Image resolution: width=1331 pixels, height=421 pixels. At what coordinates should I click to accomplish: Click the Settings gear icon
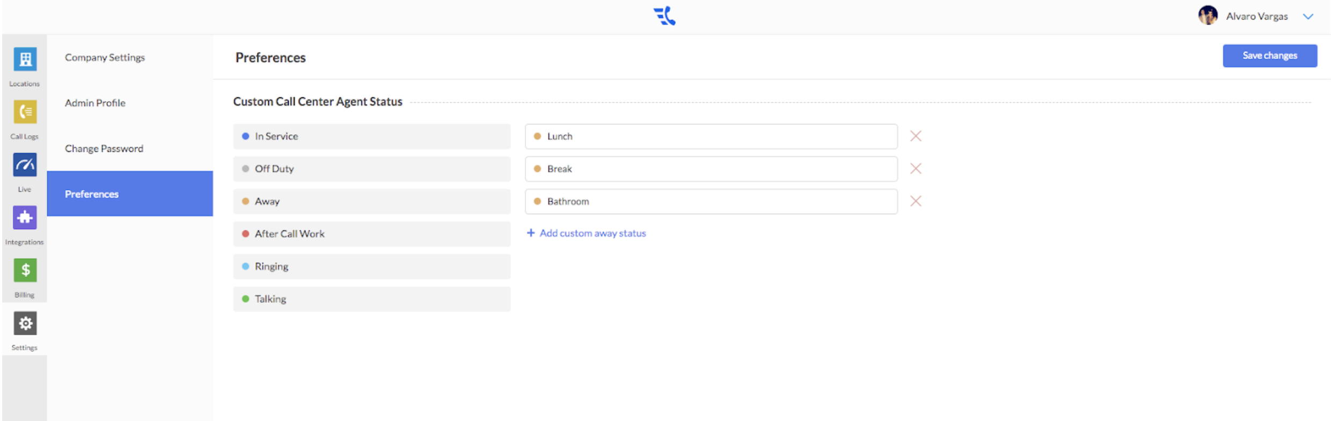click(25, 323)
